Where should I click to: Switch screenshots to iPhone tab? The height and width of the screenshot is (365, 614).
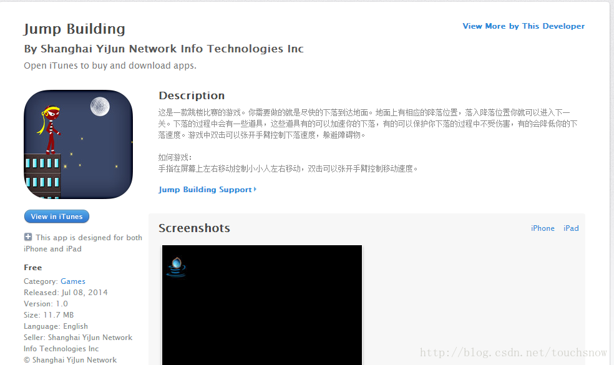pos(542,228)
